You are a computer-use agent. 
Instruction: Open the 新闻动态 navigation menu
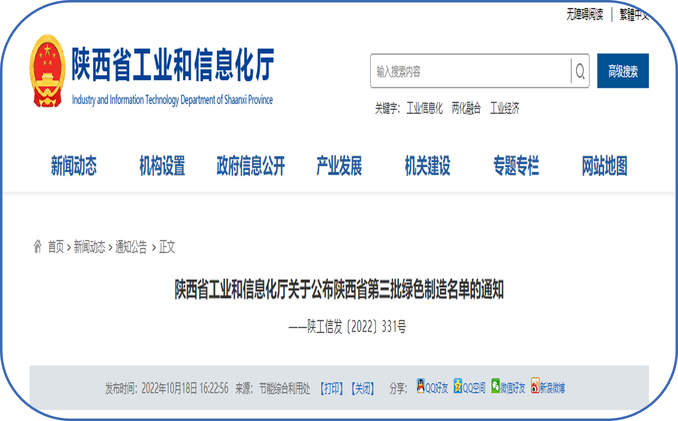tap(74, 166)
